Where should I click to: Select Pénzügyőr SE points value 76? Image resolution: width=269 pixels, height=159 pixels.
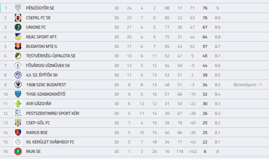tap(205, 8)
